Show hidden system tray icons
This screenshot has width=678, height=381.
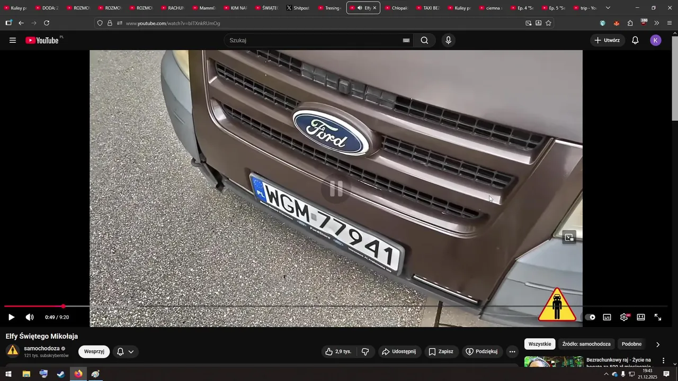tap(606, 374)
